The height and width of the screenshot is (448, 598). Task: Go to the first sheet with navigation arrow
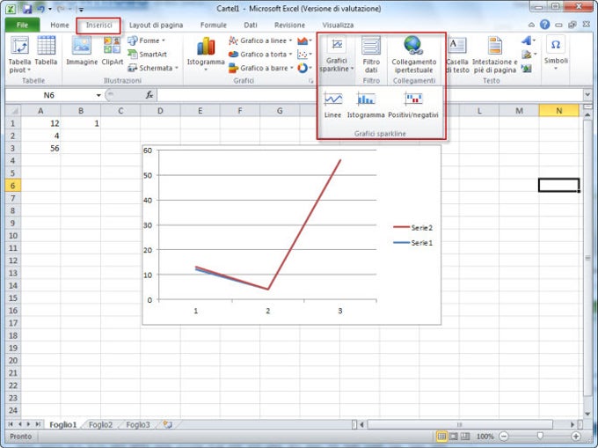[x=11, y=424]
